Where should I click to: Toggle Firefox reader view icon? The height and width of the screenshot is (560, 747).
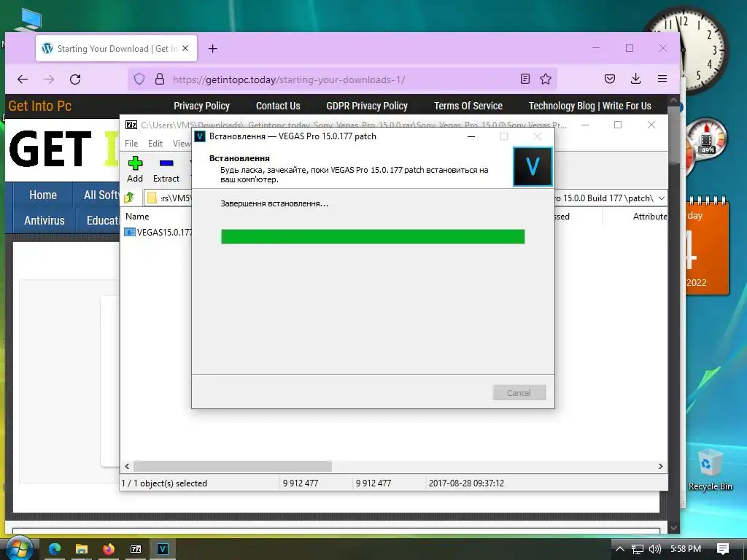pyautogui.click(x=525, y=79)
